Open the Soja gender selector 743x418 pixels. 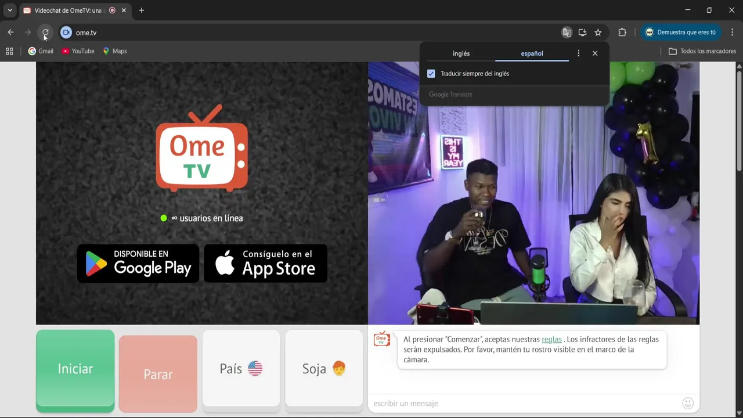point(324,369)
